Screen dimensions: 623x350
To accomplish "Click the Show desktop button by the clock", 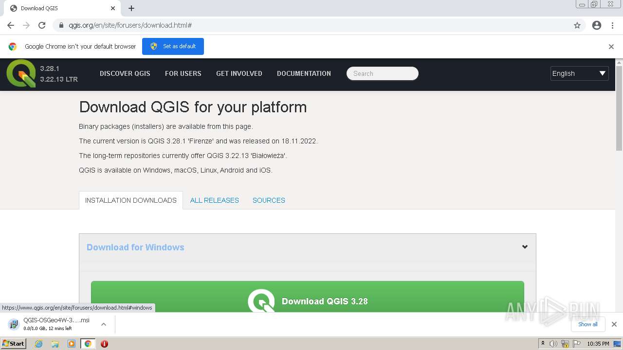I will pos(617,344).
